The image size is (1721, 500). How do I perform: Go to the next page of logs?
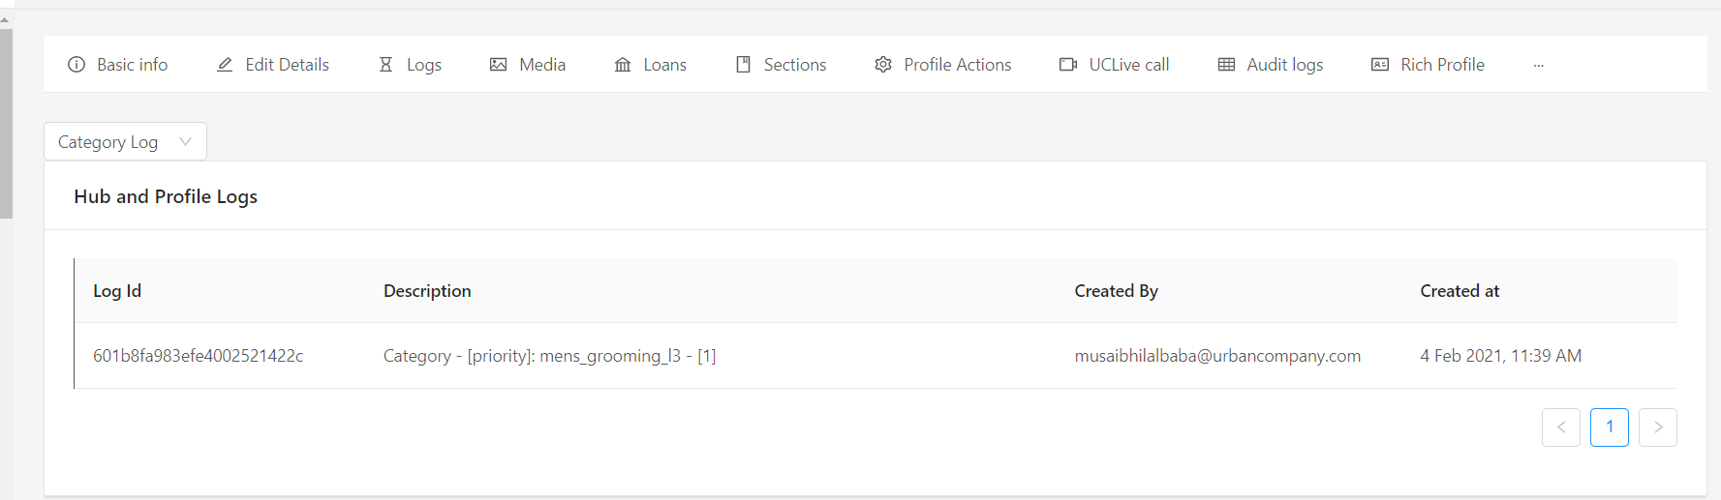click(1657, 427)
